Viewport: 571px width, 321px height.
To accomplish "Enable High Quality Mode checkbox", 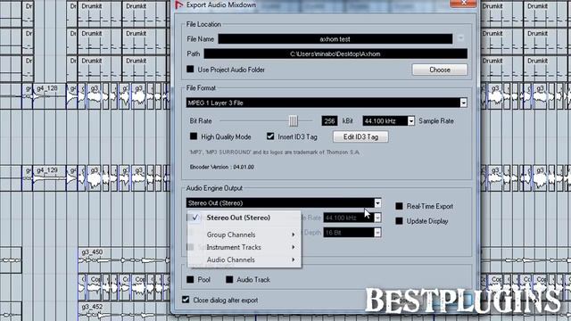I will [194, 136].
